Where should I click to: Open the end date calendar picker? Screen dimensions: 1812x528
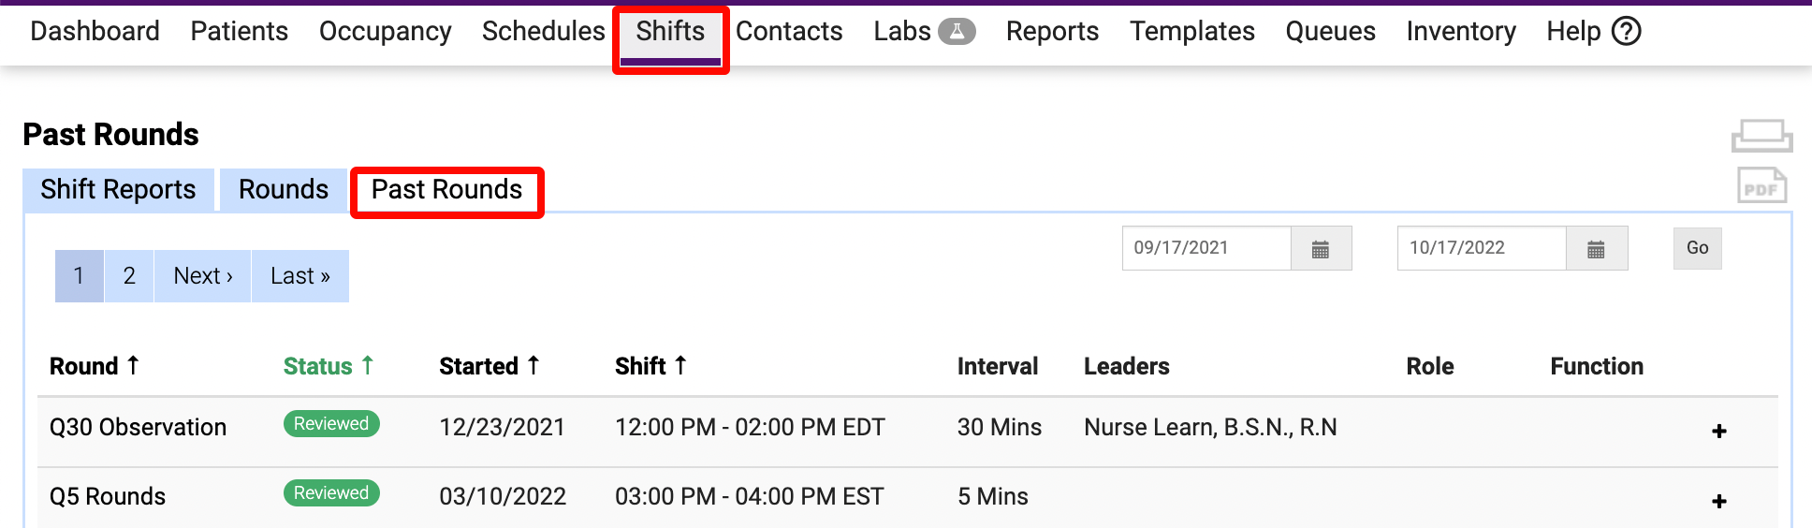tap(1596, 249)
